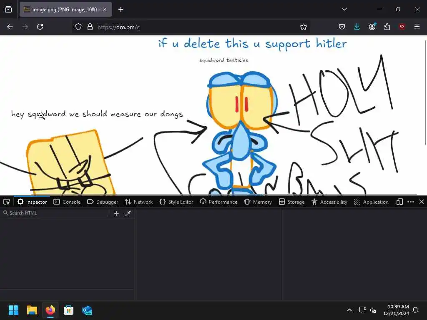This screenshot has height=320, width=427.
Task: Create a new node with plus button
Action: (x=116, y=213)
